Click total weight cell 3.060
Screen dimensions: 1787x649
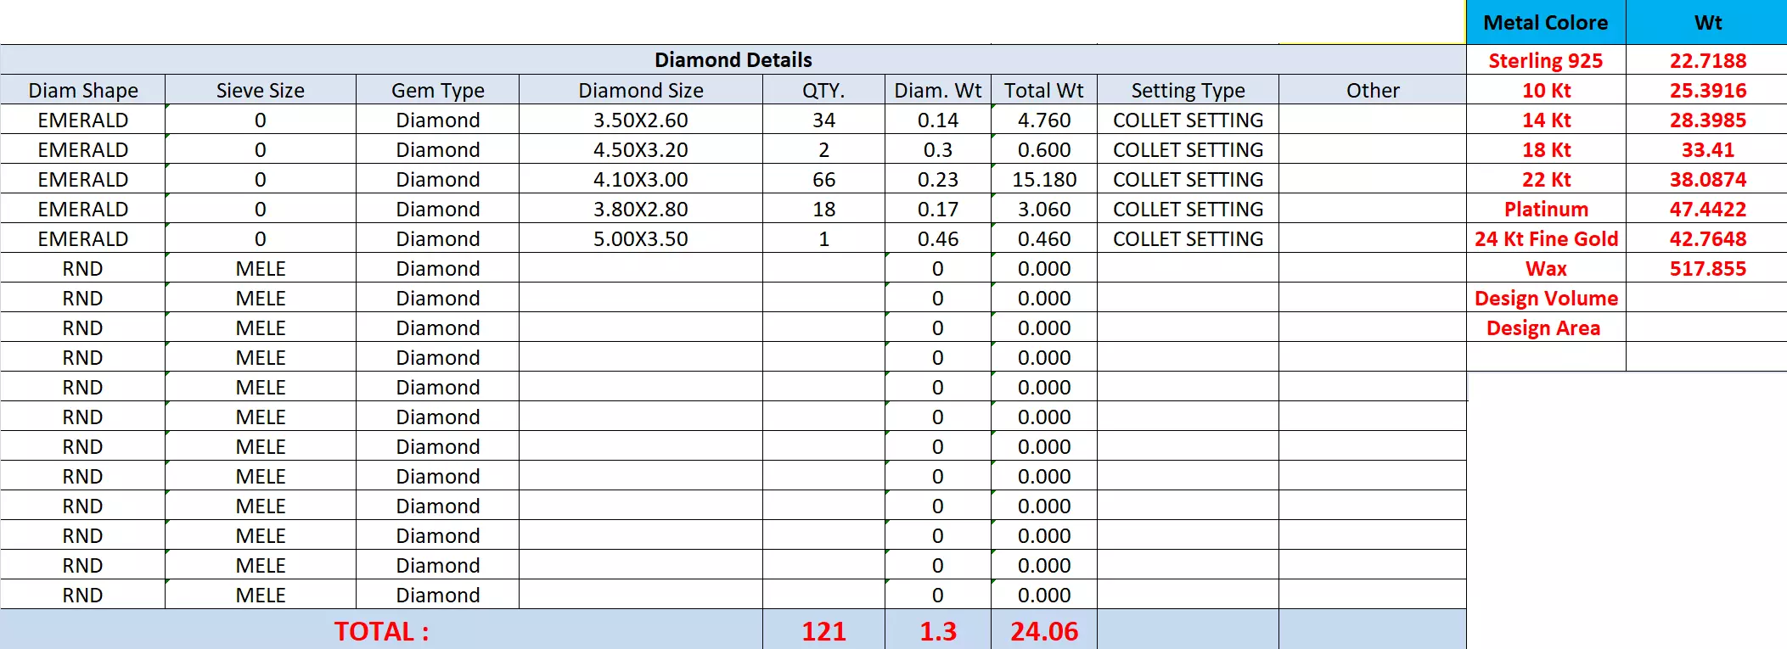[x=1044, y=209]
